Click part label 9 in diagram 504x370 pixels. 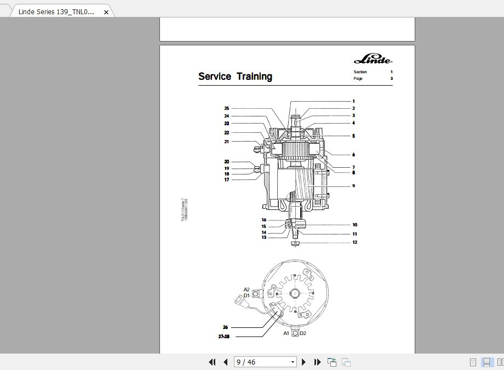tap(353, 186)
